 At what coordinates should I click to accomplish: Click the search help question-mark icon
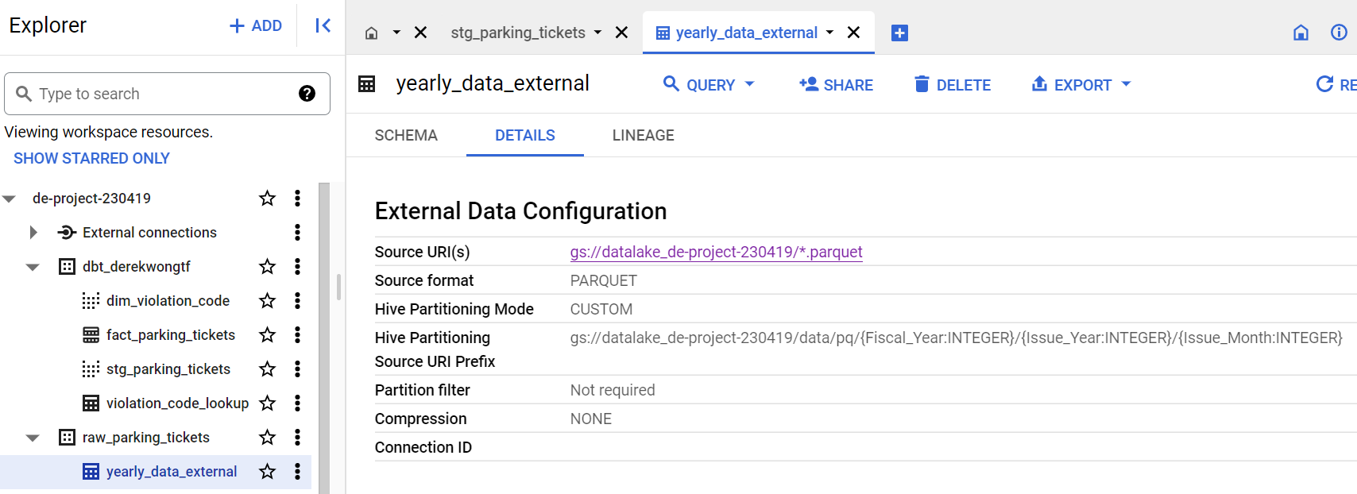pyautogui.click(x=307, y=94)
